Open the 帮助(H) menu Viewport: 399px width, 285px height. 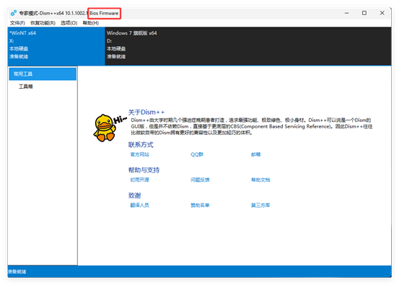click(91, 23)
